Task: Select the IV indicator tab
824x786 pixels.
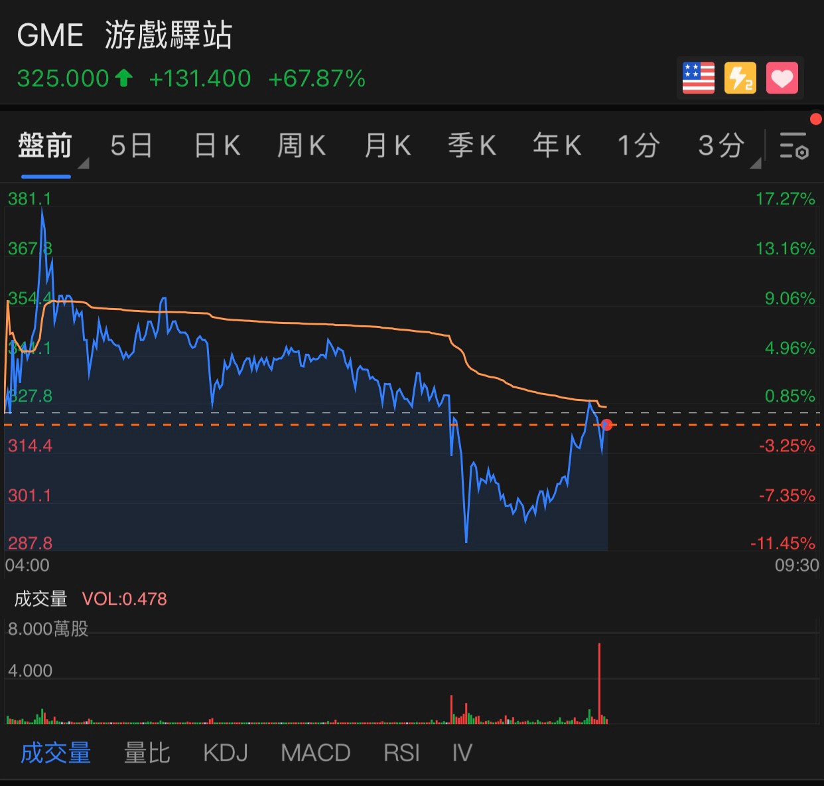Action: 462,753
